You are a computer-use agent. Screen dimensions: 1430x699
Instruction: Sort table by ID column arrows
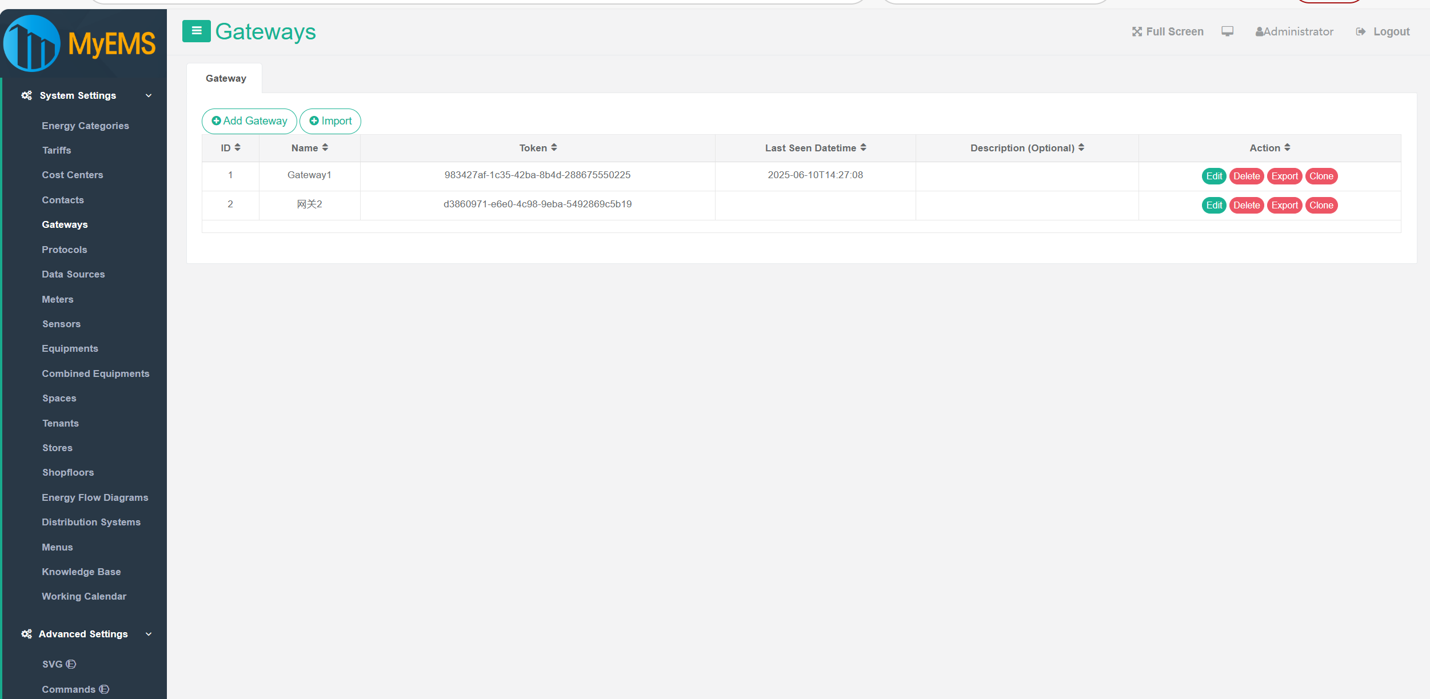tap(237, 147)
